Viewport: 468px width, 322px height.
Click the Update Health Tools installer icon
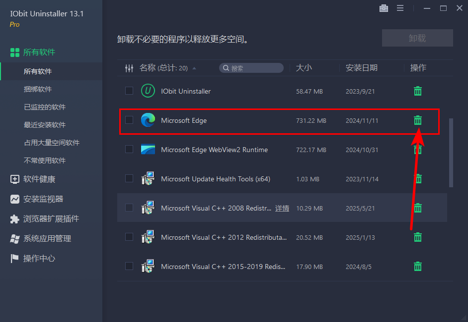point(148,178)
